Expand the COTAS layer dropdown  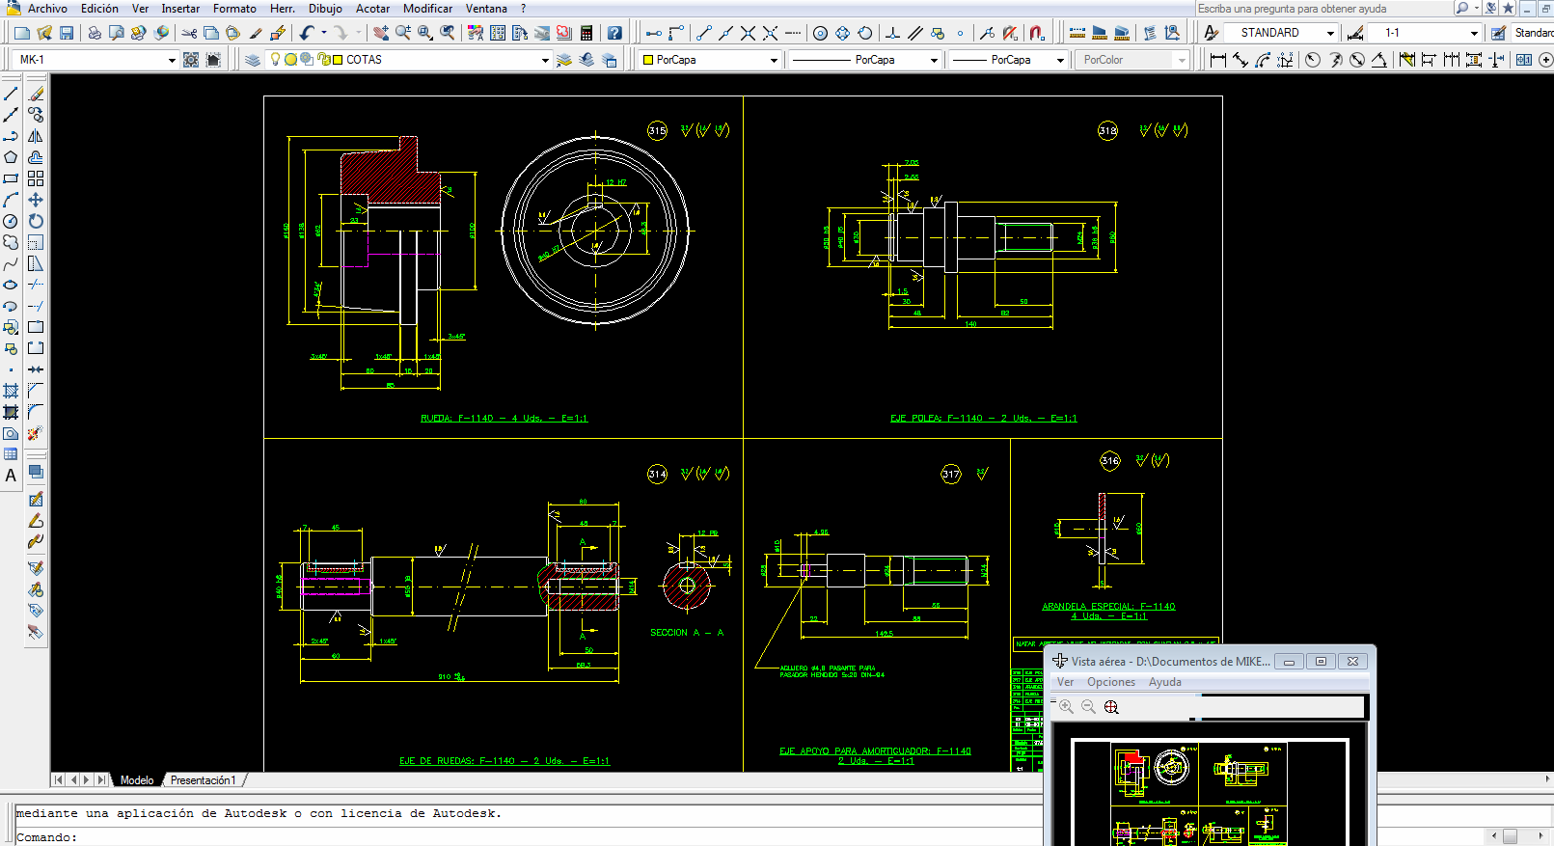(x=545, y=60)
